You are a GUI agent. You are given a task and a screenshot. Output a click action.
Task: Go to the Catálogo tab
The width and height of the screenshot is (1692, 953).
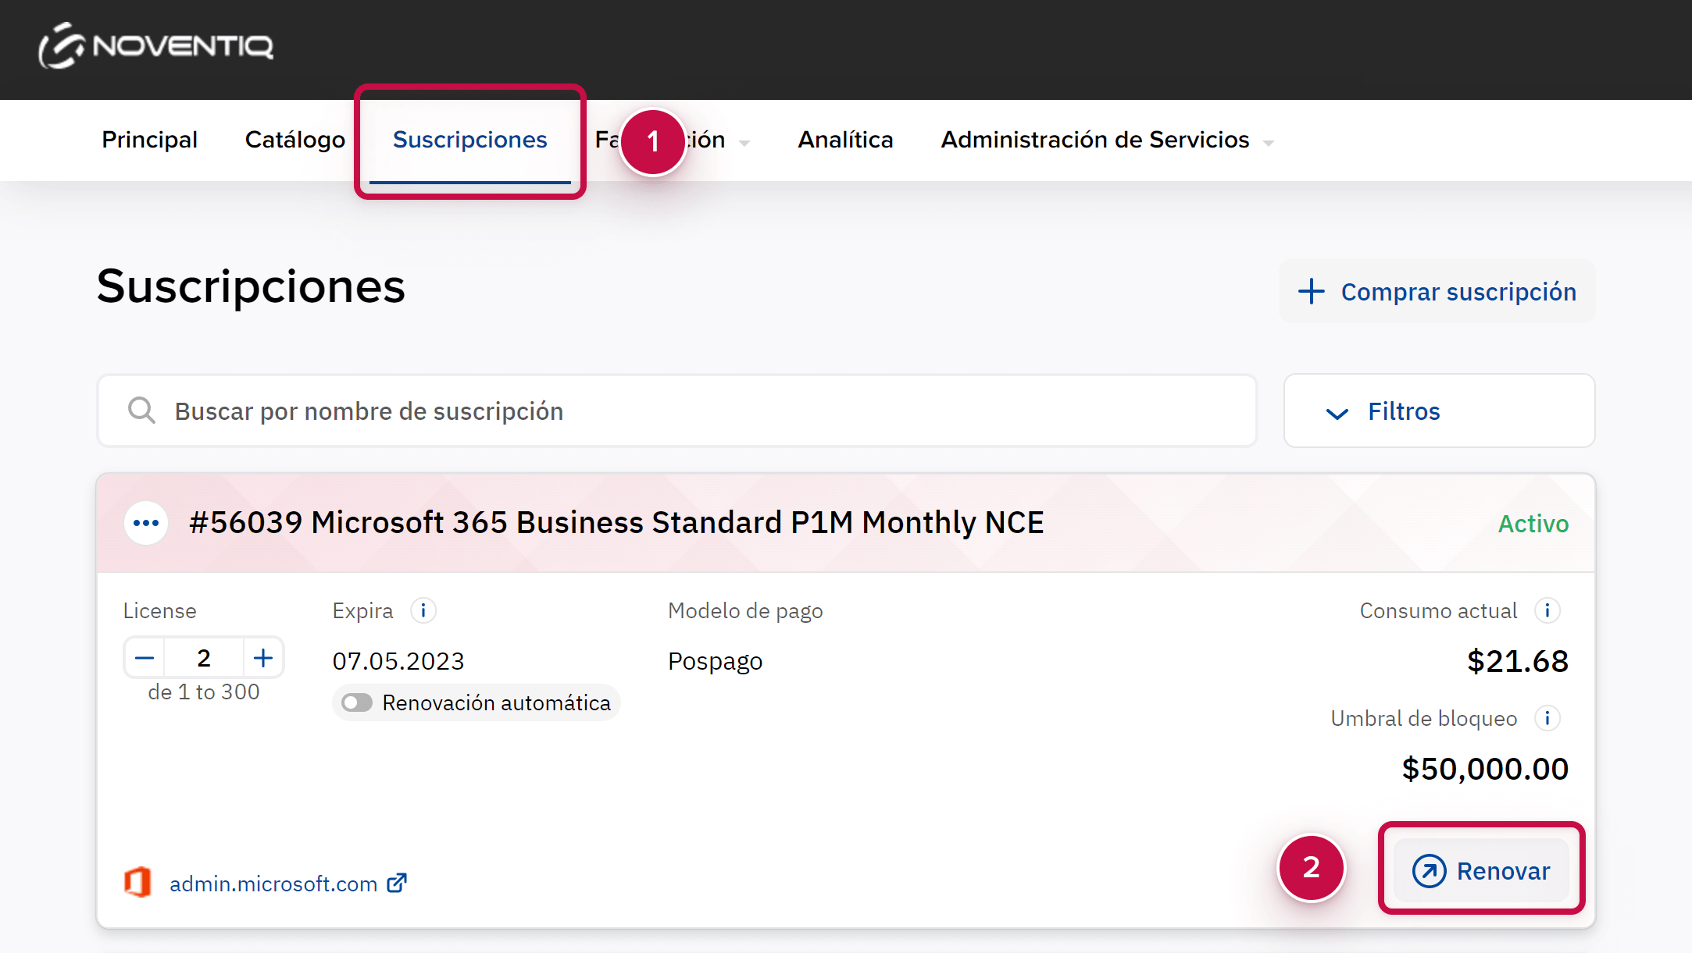(x=294, y=140)
